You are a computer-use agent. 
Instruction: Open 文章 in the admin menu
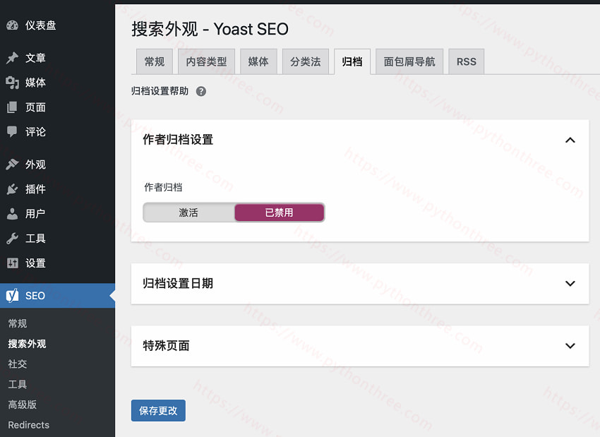[35, 58]
